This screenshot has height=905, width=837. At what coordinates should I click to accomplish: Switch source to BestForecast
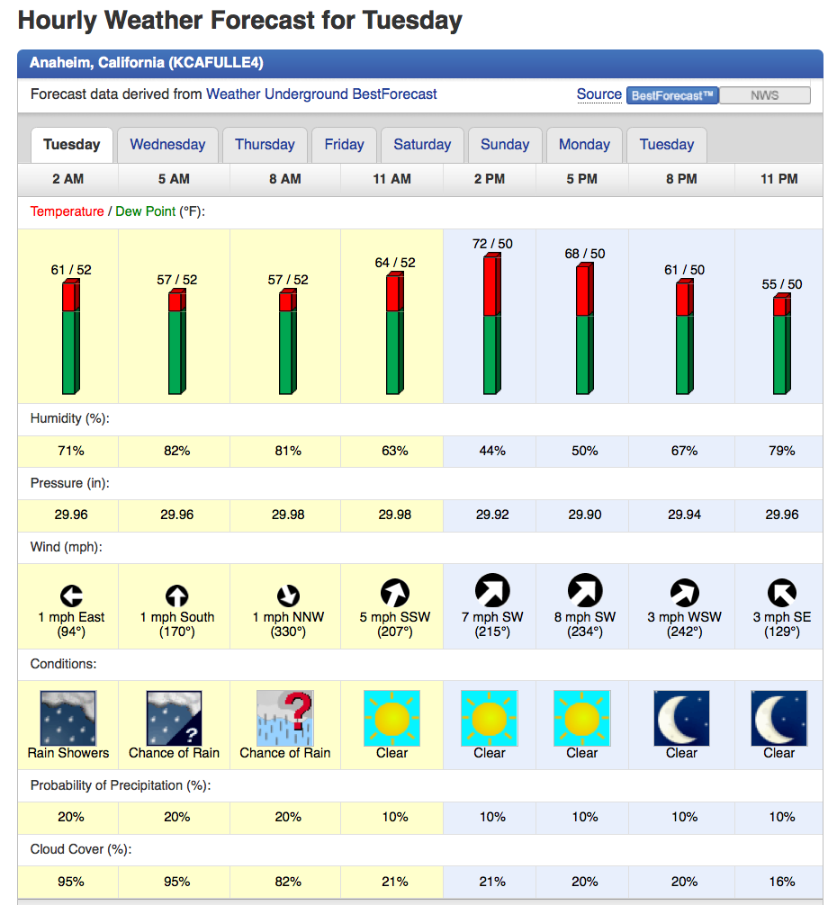tap(672, 95)
